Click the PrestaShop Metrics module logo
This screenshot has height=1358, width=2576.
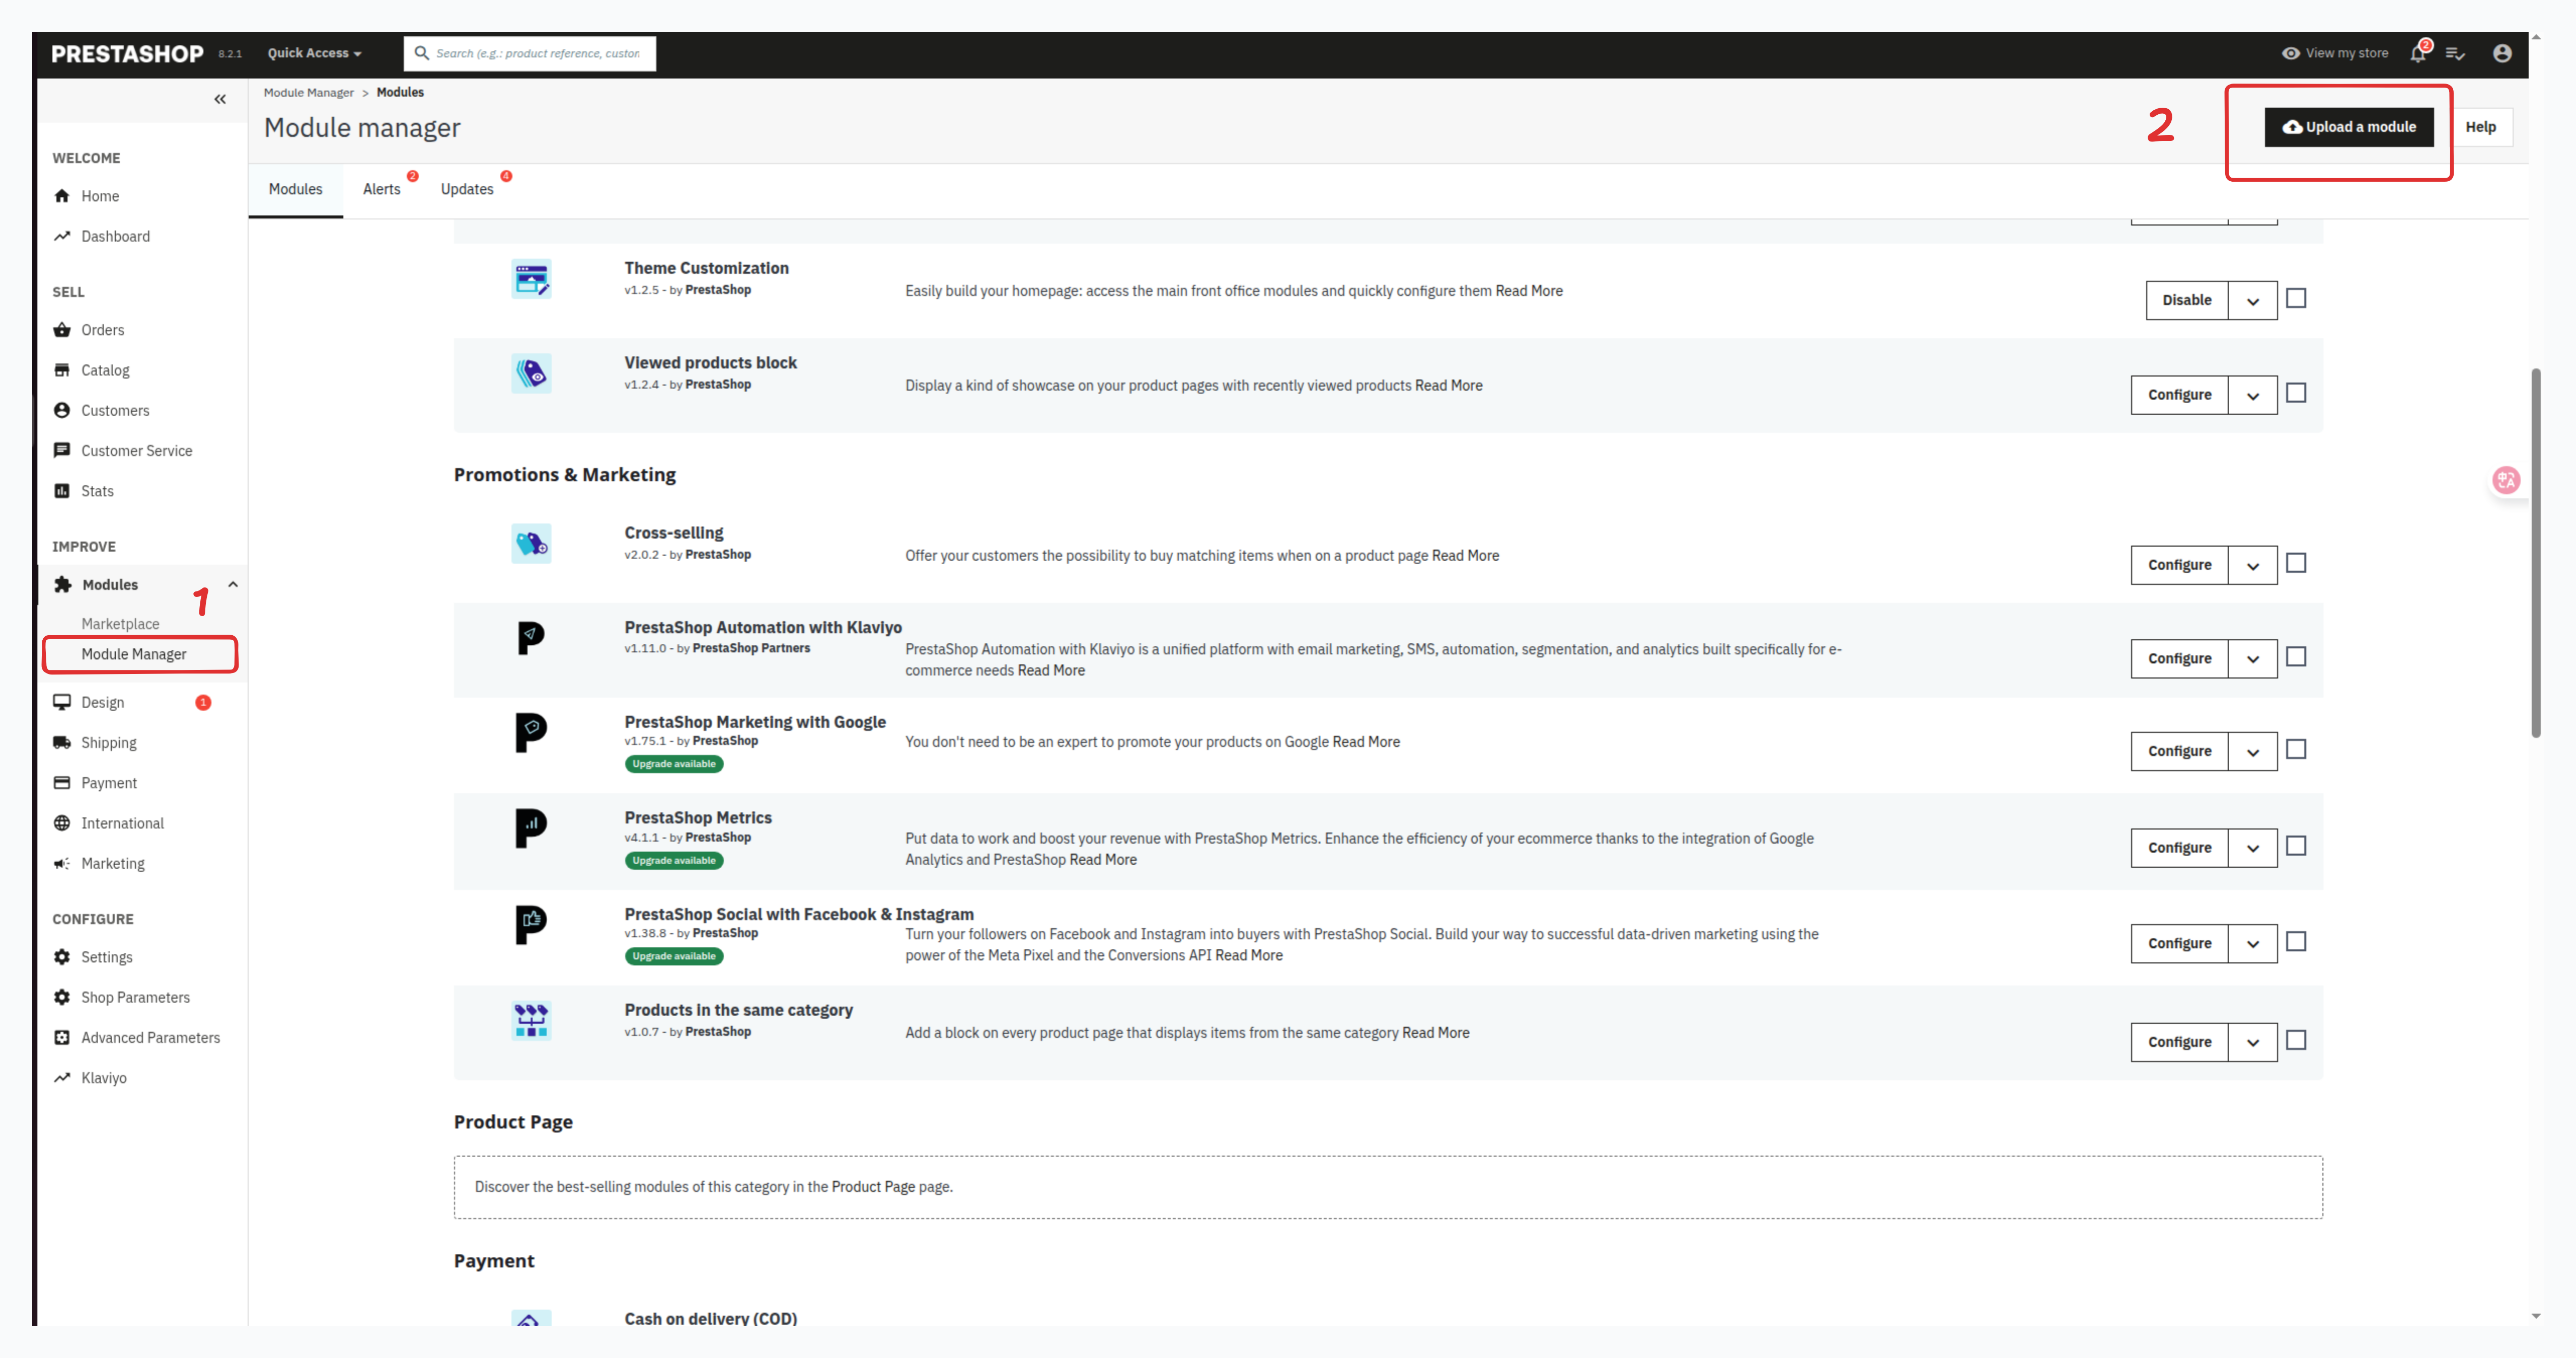(x=531, y=828)
